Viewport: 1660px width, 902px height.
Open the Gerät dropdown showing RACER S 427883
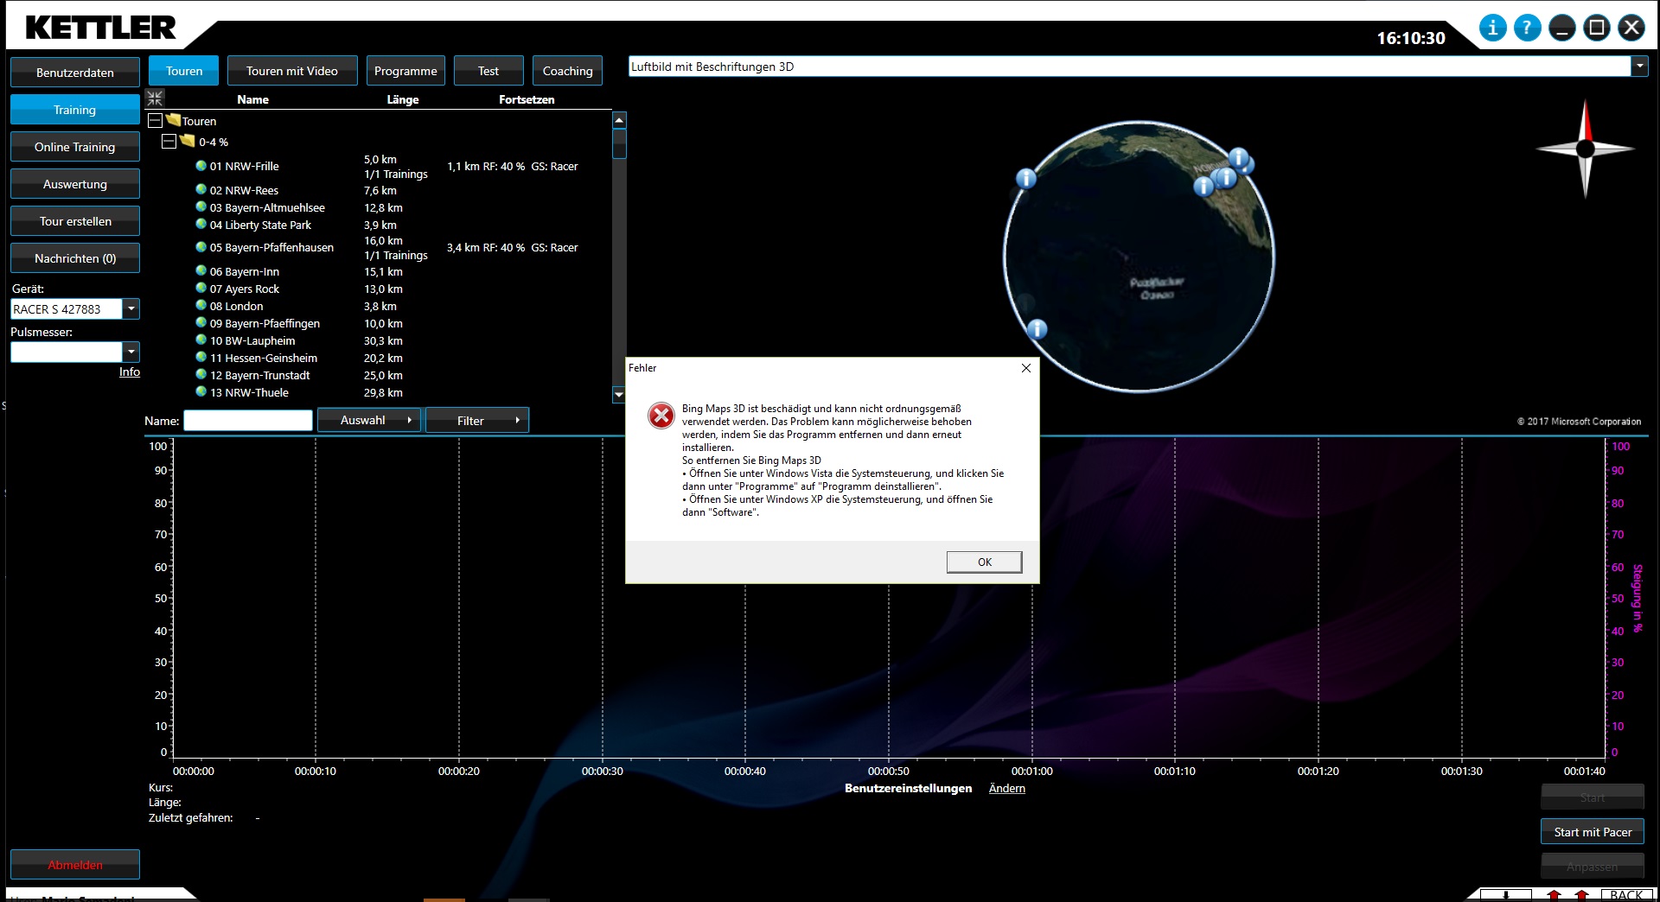tap(131, 308)
